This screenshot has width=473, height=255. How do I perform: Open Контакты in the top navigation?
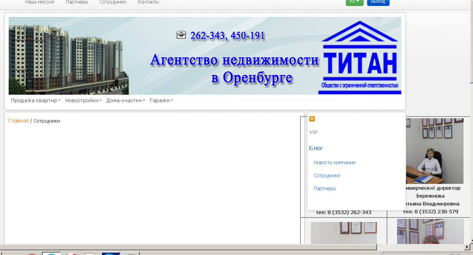[148, 2]
